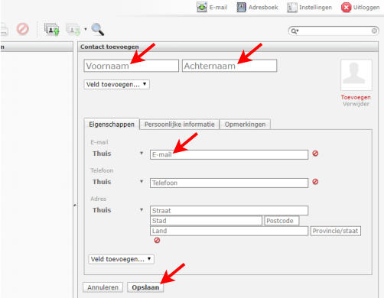
Task: Remove the Telefoon field with red icon
Action: pos(315,182)
